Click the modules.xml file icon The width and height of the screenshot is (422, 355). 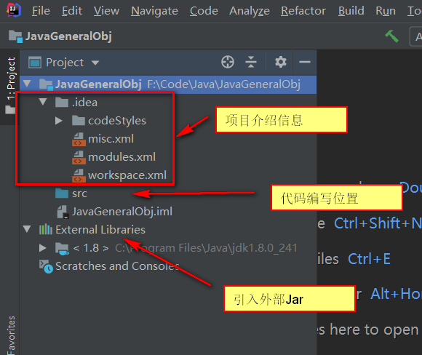(79, 157)
